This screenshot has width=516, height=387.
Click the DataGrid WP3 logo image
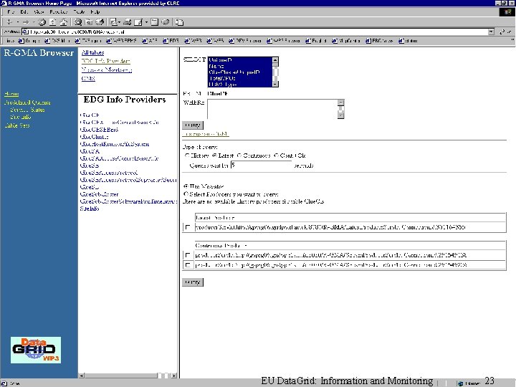click(x=36, y=350)
